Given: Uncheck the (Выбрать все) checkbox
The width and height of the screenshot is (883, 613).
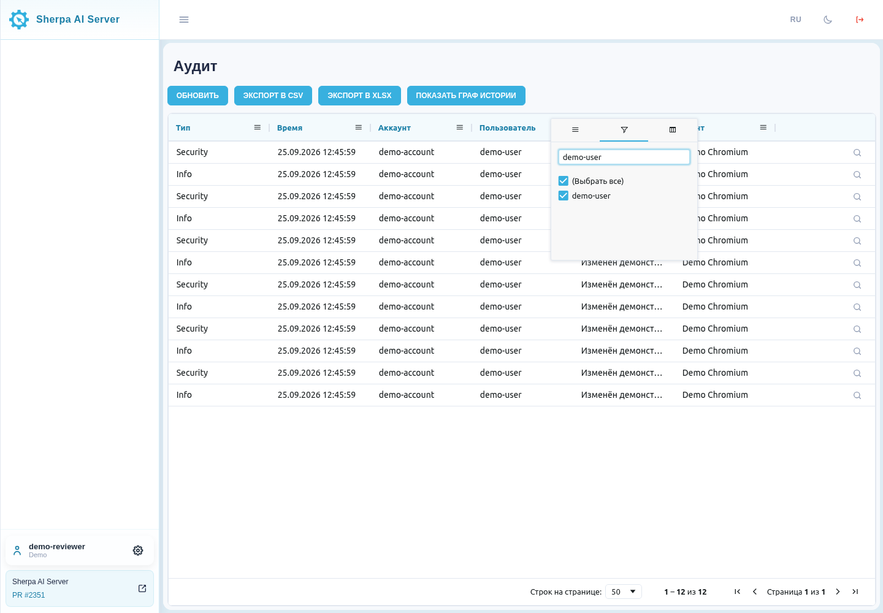Looking at the screenshot, I should coord(564,181).
